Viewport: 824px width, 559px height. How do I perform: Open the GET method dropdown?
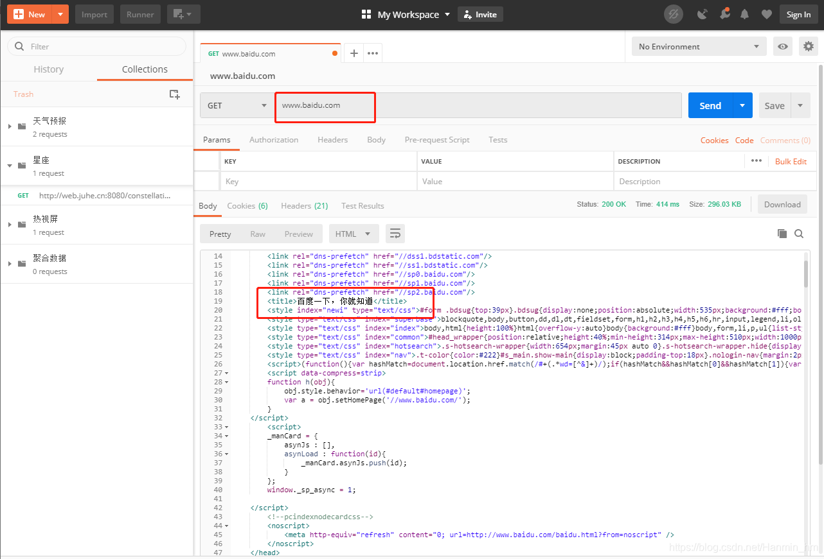pyautogui.click(x=237, y=105)
